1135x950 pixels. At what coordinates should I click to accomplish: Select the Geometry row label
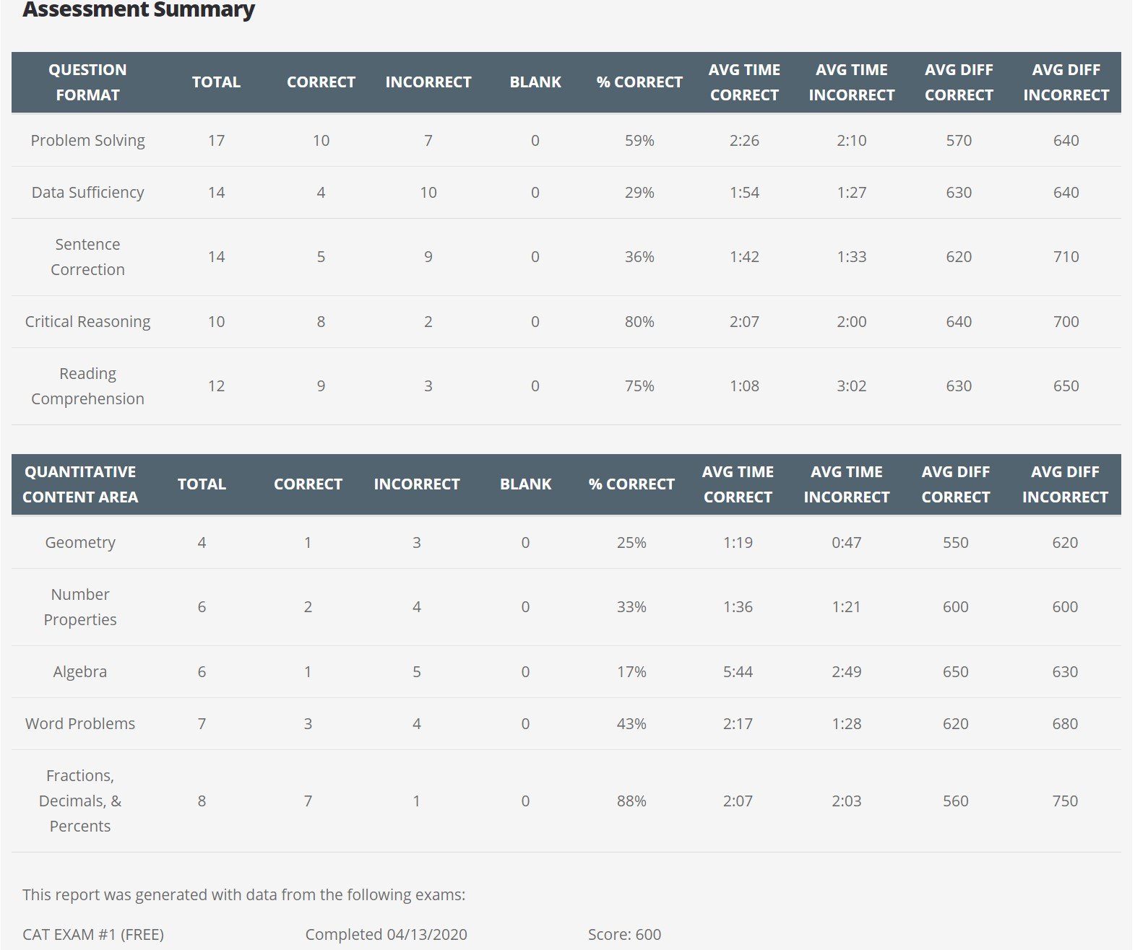tap(80, 543)
